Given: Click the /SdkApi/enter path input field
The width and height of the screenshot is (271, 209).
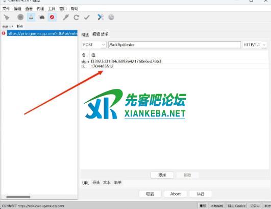Looking at the screenshot, I should click(x=175, y=44).
